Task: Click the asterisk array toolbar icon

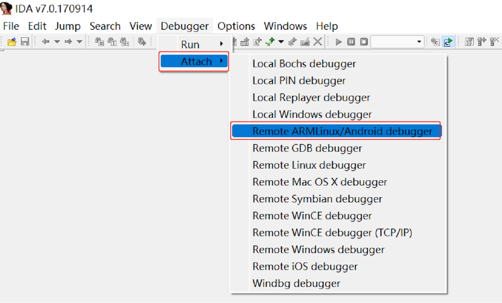Action: (x=292, y=42)
